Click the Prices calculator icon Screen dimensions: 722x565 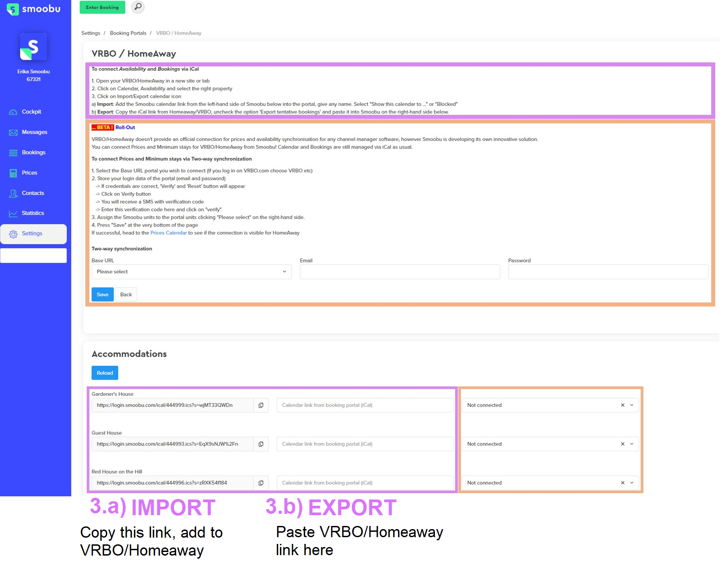(13, 173)
